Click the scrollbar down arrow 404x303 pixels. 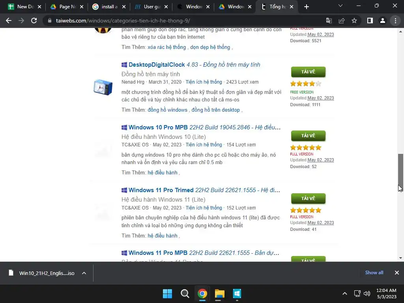click(400, 258)
